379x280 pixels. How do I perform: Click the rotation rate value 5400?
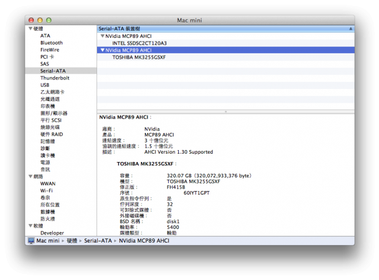(x=173, y=227)
